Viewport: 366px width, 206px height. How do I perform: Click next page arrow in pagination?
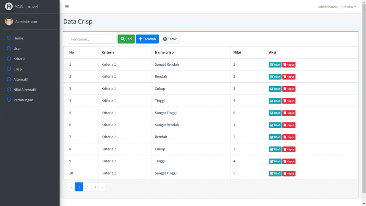click(x=102, y=187)
